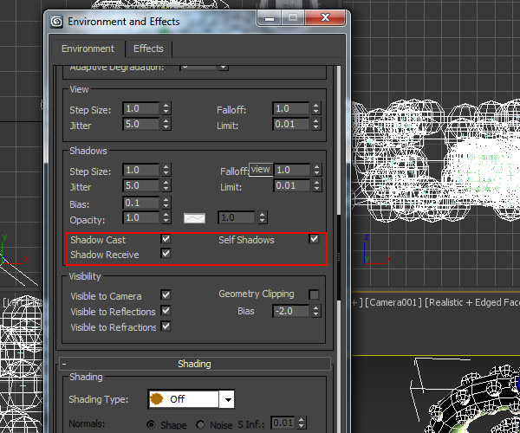Image resolution: width=520 pixels, height=433 pixels.
Task: Click the Visibility Bias spinner
Action: tap(316, 311)
